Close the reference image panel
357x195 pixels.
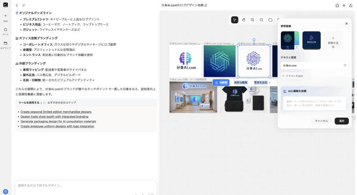click(x=346, y=24)
